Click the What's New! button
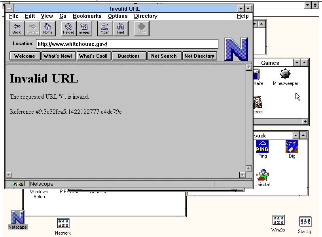 pos(58,56)
